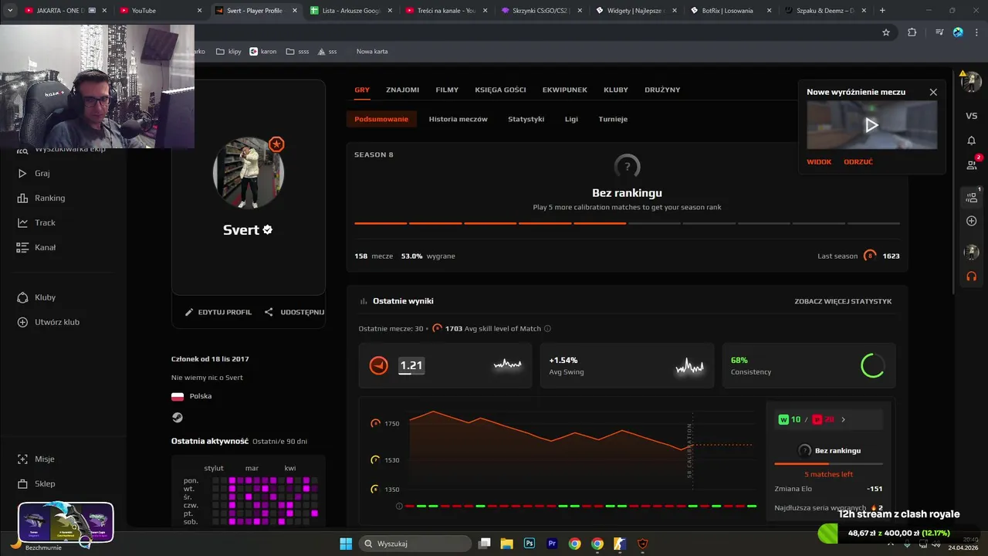Click the VS icon in right sidebar
The width and height of the screenshot is (988, 556).
click(971, 116)
